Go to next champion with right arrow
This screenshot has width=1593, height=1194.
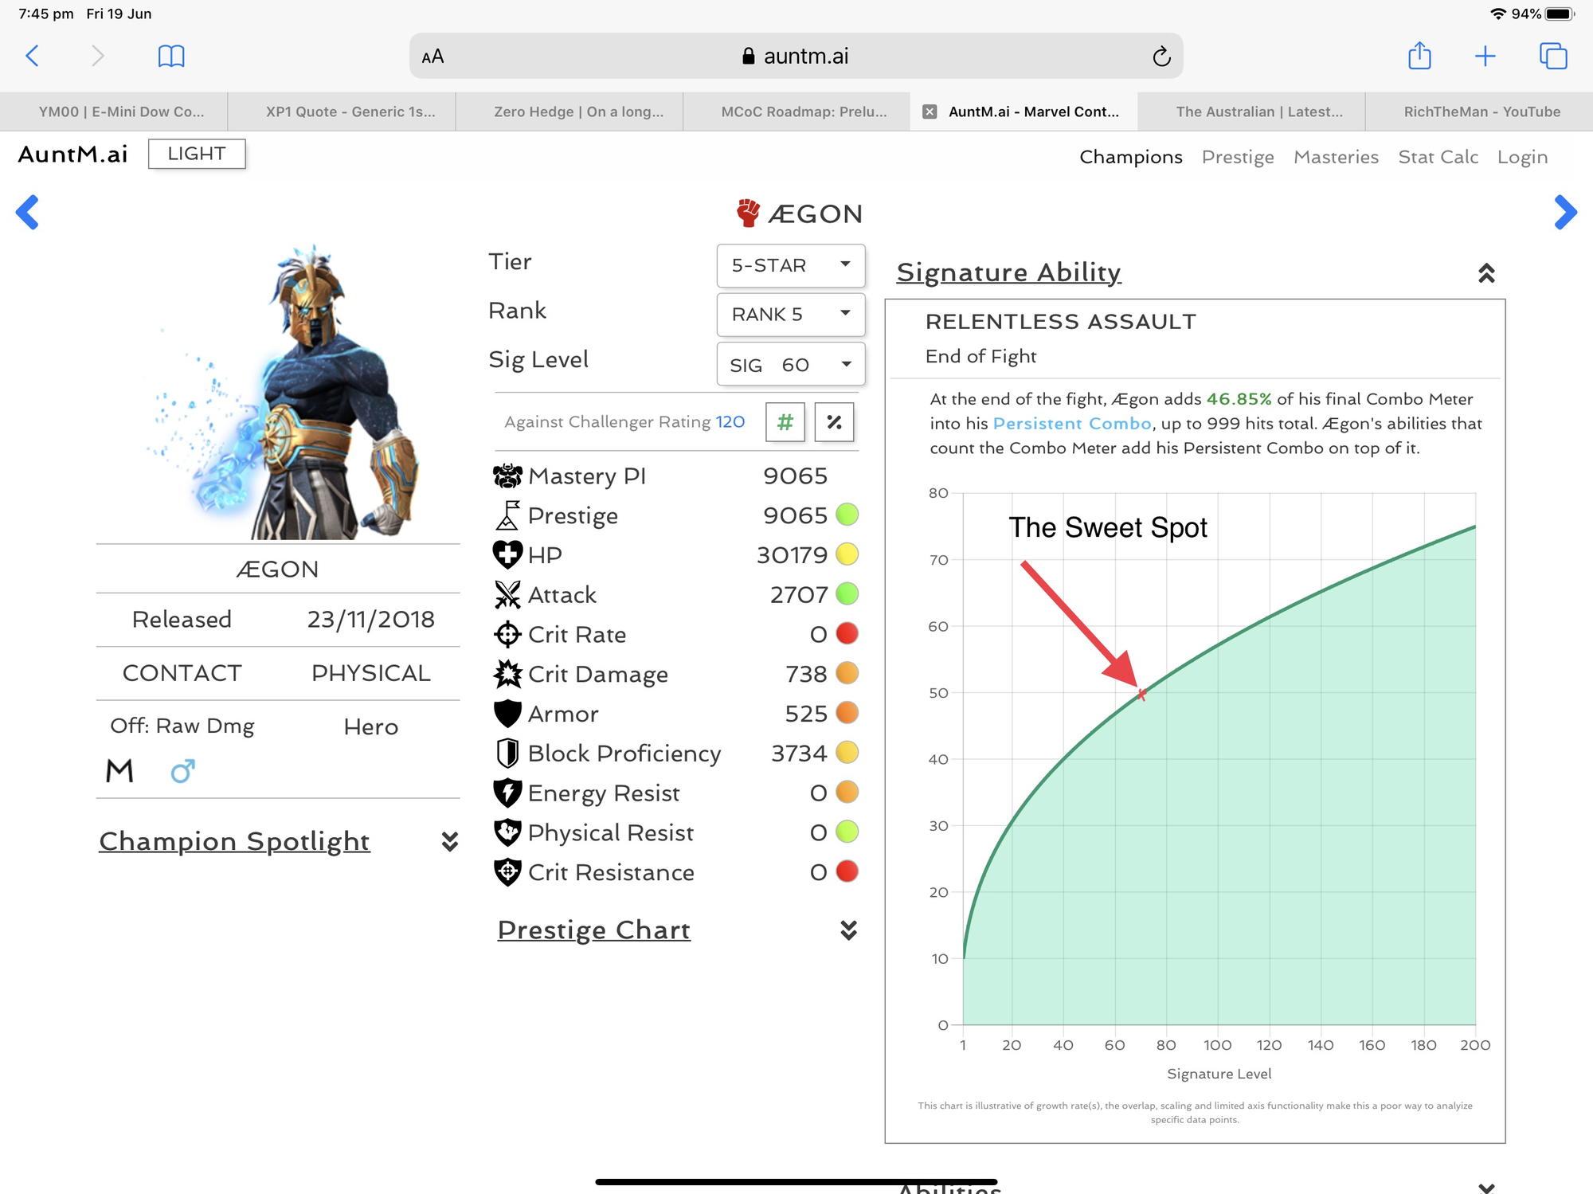click(x=1565, y=212)
